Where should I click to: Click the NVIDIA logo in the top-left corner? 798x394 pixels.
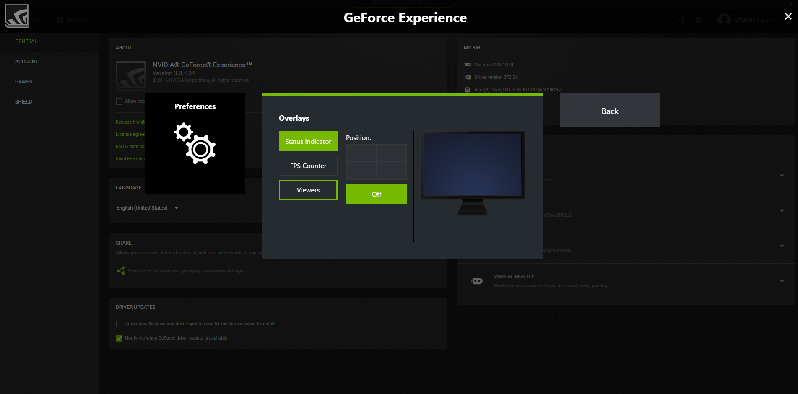click(x=17, y=16)
